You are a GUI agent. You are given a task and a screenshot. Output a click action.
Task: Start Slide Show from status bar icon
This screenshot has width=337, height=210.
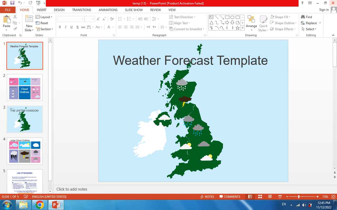coord(280,197)
